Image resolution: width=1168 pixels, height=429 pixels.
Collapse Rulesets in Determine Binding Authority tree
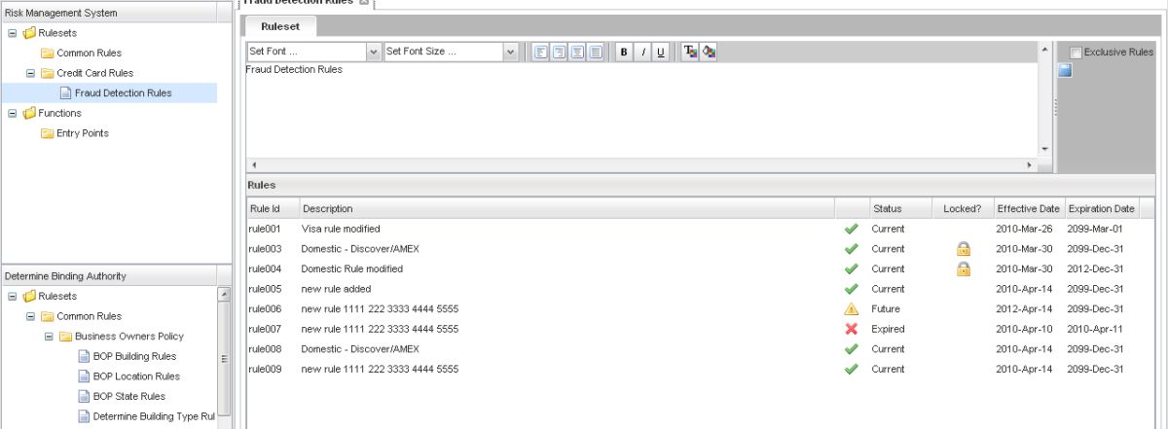point(12,296)
